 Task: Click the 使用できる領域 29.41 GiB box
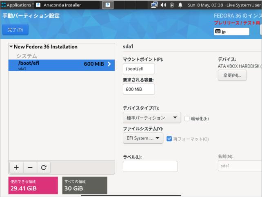pyautogui.click(x=33, y=185)
